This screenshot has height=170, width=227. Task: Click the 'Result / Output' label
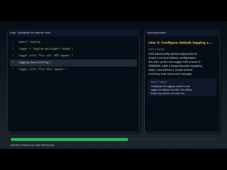[x=159, y=82]
